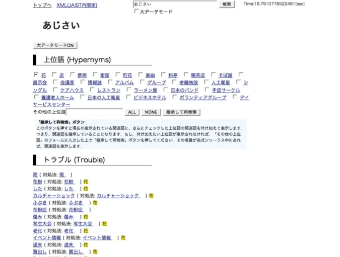Toggle the 大データモード checkbox under search
The width and height of the screenshot is (340, 257).
point(137,11)
